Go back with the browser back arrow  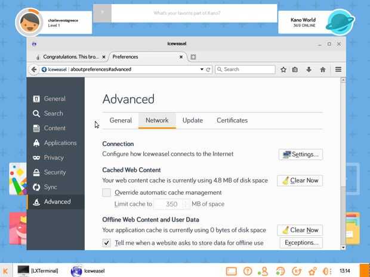click(34, 70)
